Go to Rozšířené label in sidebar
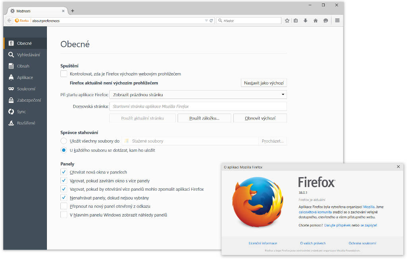407x259 pixels. (26, 123)
